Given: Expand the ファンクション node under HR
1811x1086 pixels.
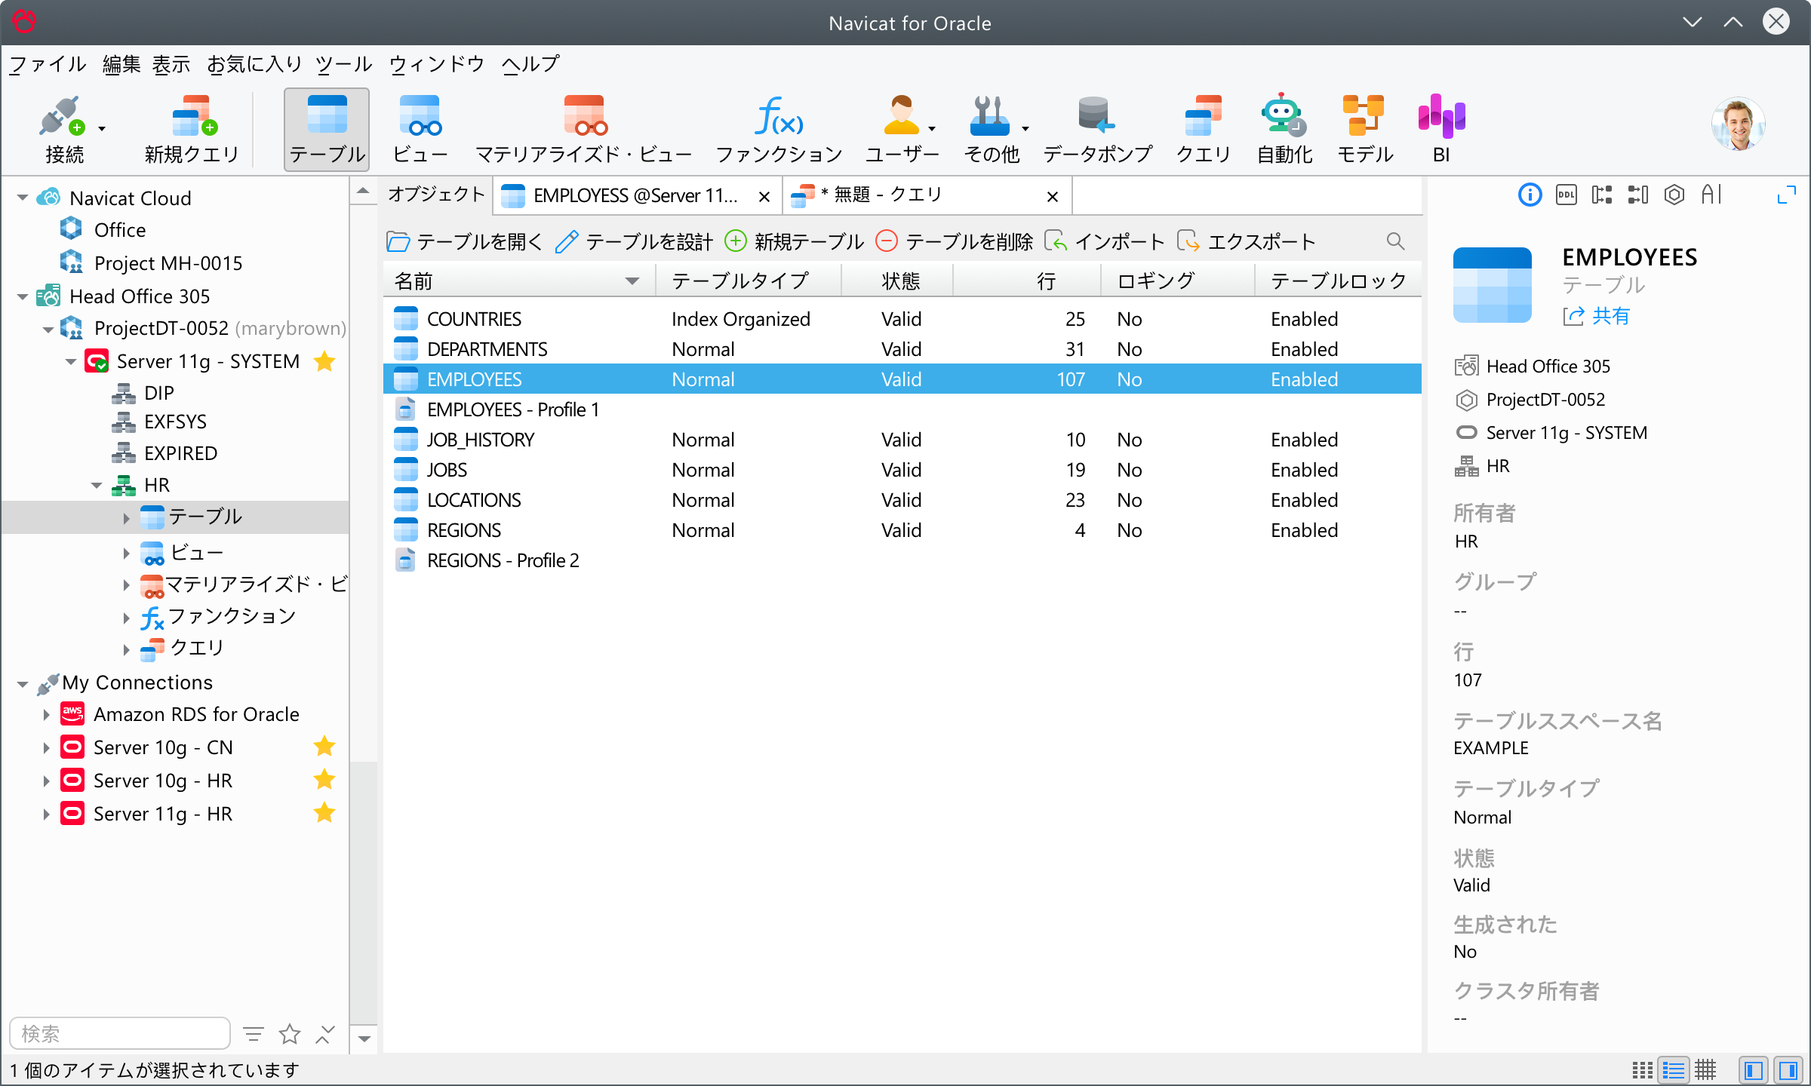Looking at the screenshot, I should [x=126, y=617].
